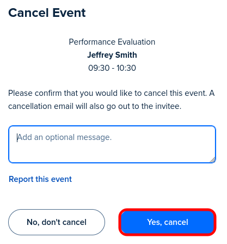
Task: Click the textarea resize grip corner
Action: [x=212, y=160]
